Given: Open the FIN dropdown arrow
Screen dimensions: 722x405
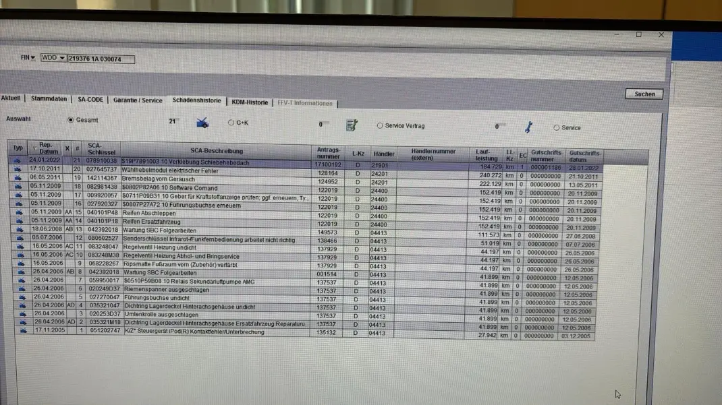Looking at the screenshot, I should tap(32, 58).
